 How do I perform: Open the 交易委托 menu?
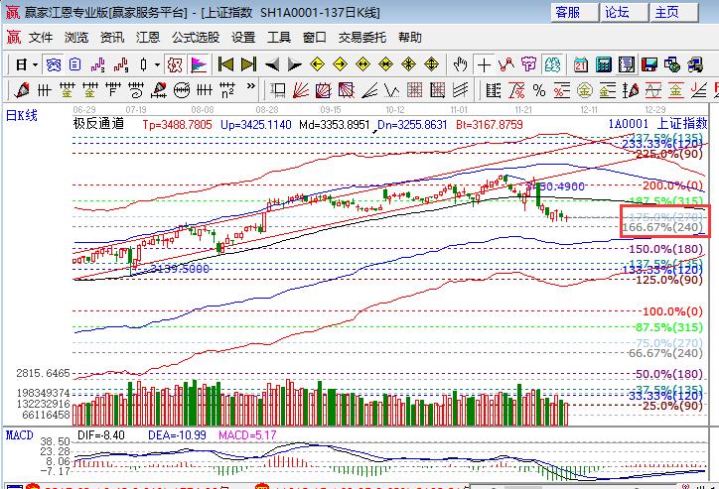point(362,38)
